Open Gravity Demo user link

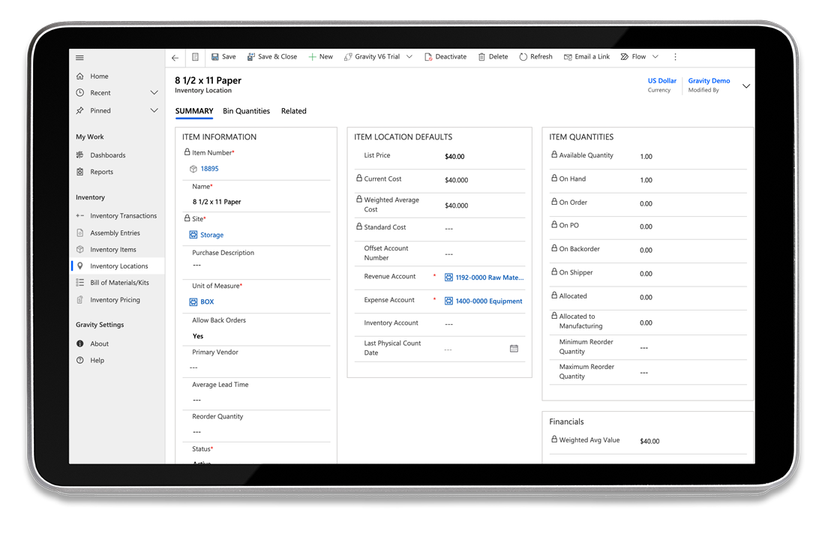click(709, 80)
